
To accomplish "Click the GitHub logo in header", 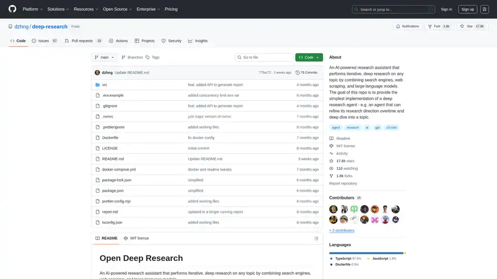I will click(x=12, y=9).
